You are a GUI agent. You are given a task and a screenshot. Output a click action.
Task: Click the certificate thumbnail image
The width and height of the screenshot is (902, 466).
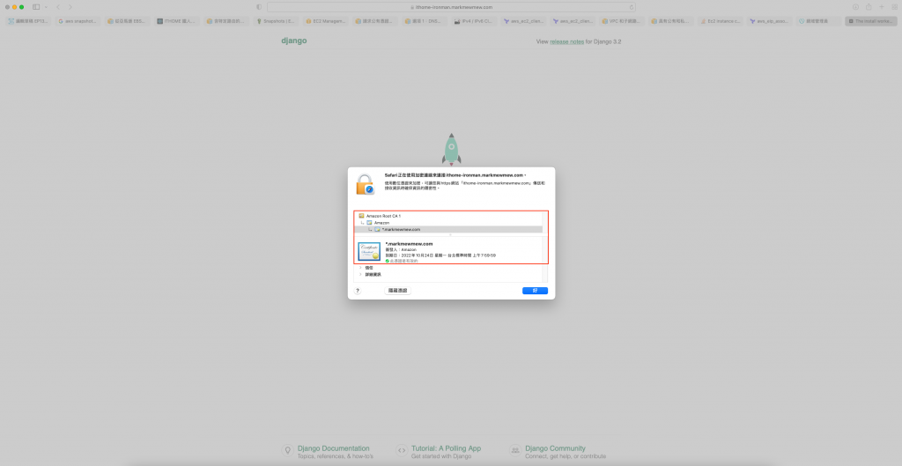[x=369, y=251]
